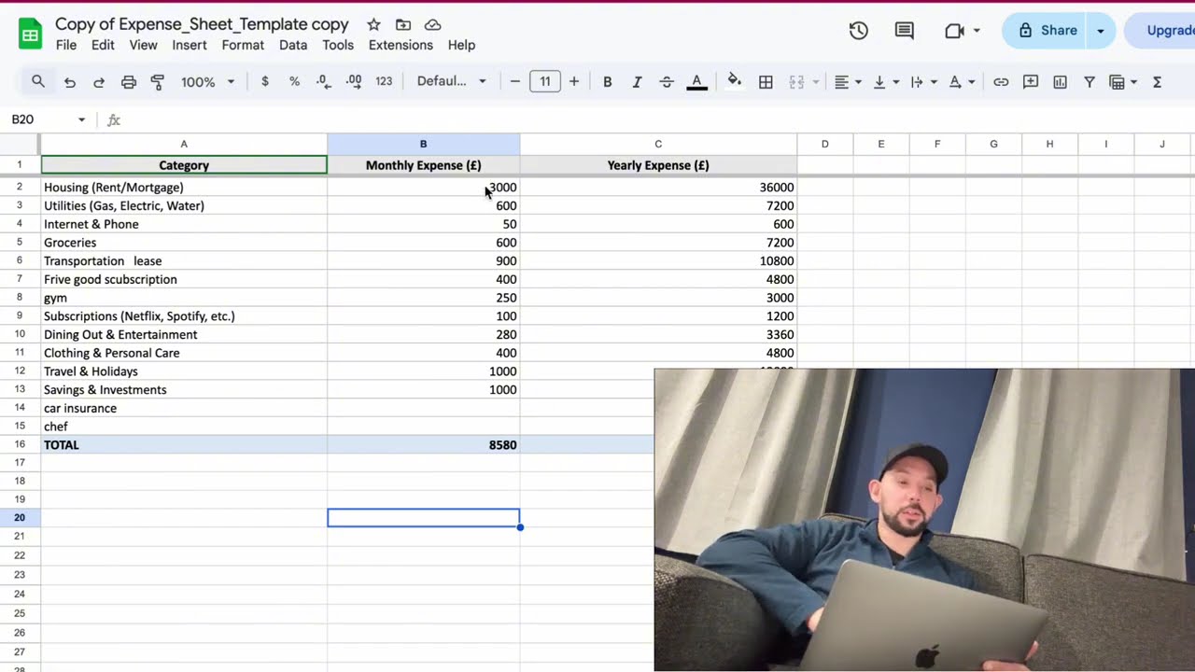Open horizontal align dropdown

[848, 82]
